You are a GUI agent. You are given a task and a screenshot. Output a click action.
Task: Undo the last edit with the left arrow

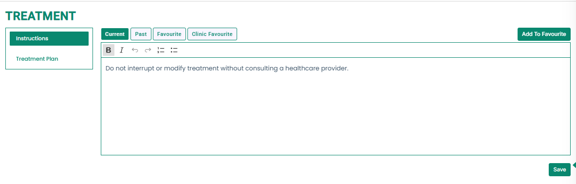(x=135, y=50)
